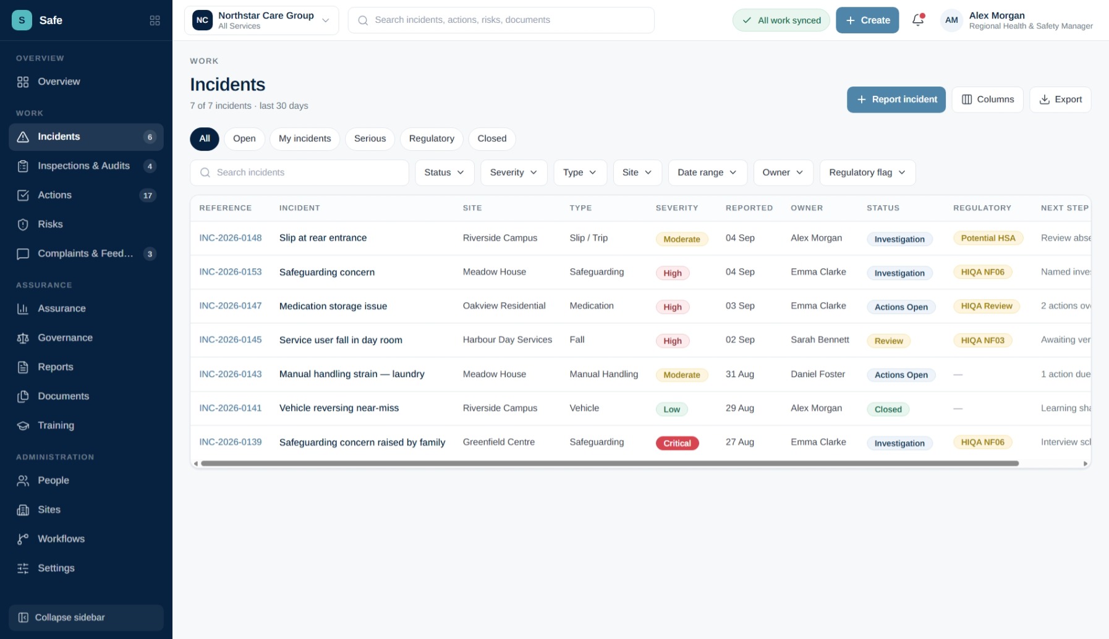
Task: Expand the Regulatory flag filter
Action: pos(867,172)
